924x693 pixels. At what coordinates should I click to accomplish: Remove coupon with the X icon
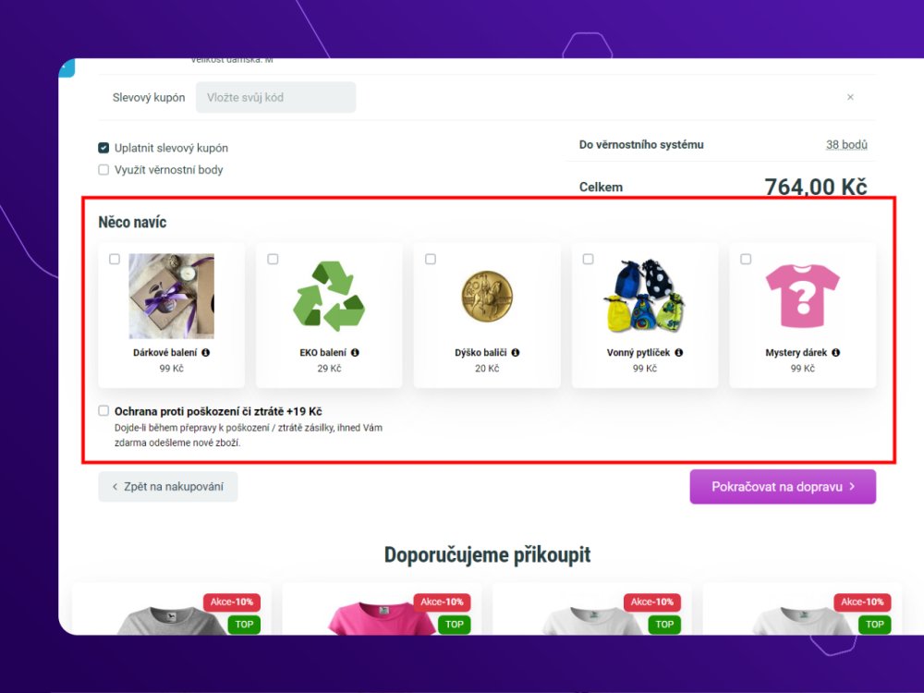850,97
